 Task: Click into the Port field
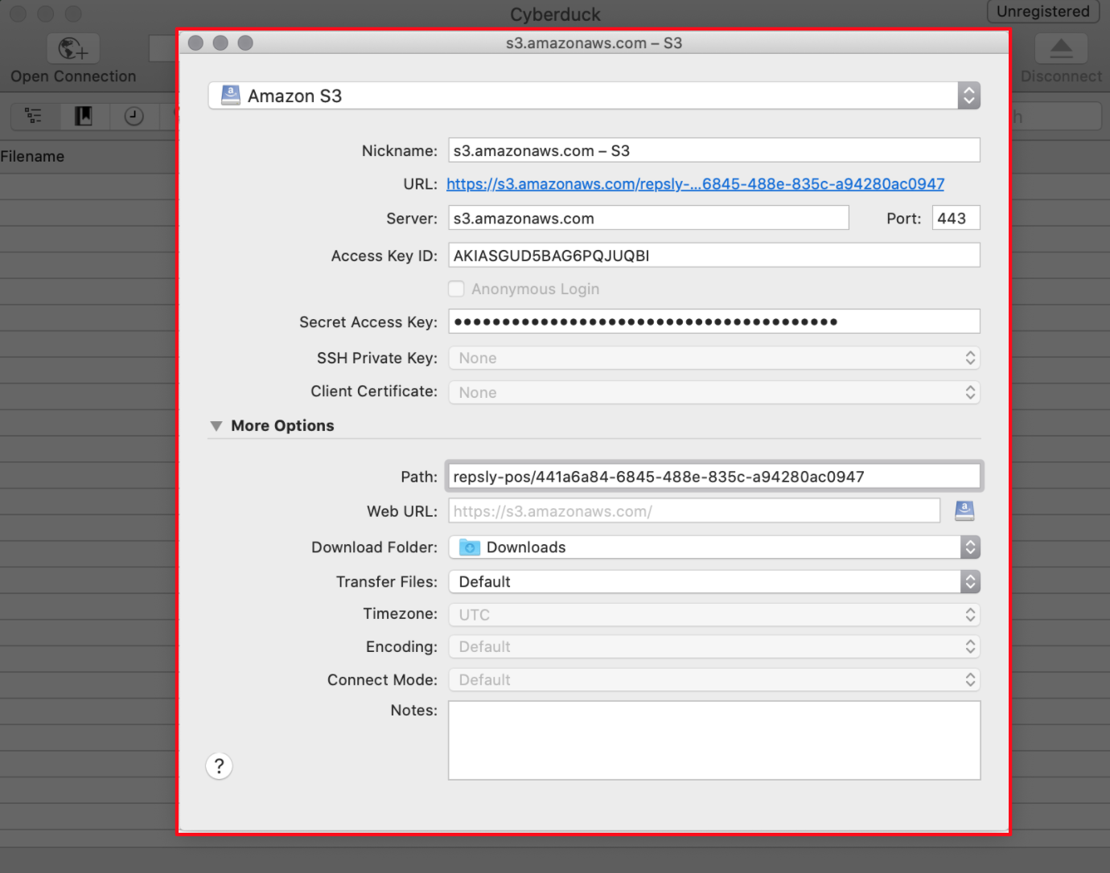956,218
